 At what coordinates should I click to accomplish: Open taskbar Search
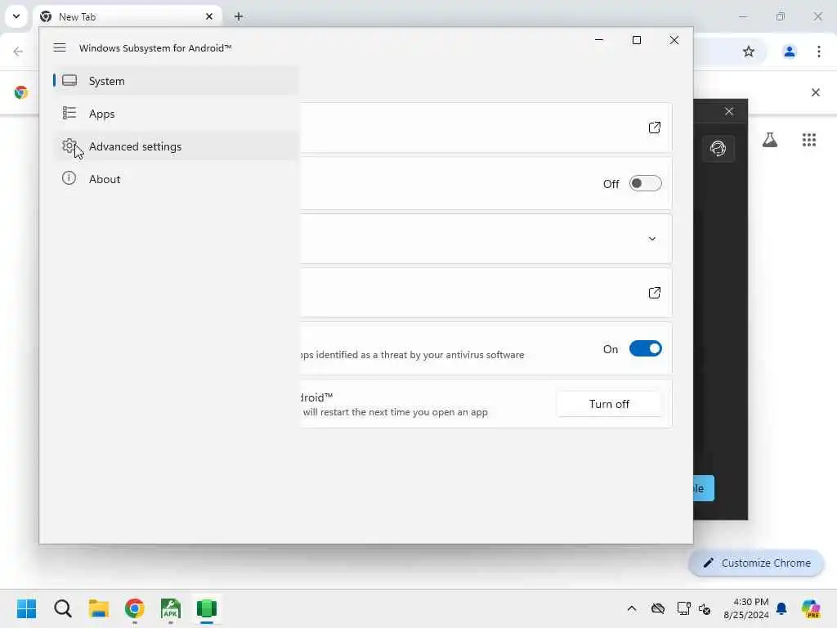tap(62, 608)
